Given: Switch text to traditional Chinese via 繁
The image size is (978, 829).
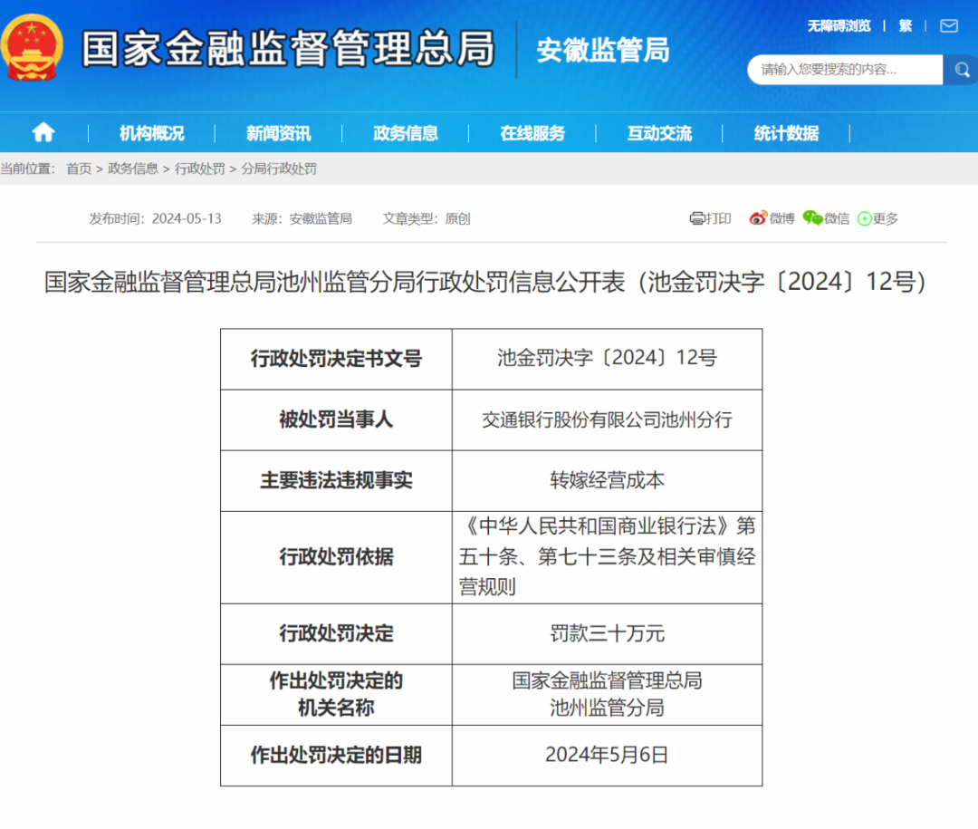Looking at the screenshot, I should click(905, 26).
